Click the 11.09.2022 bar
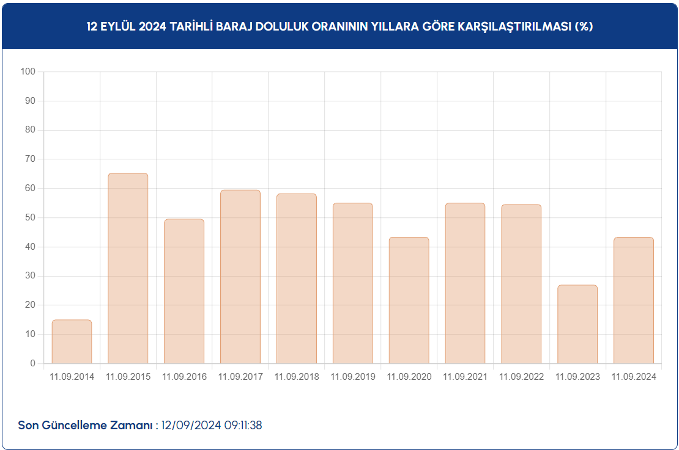Image resolution: width=679 pixels, height=450 pixels. (x=521, y=284)
